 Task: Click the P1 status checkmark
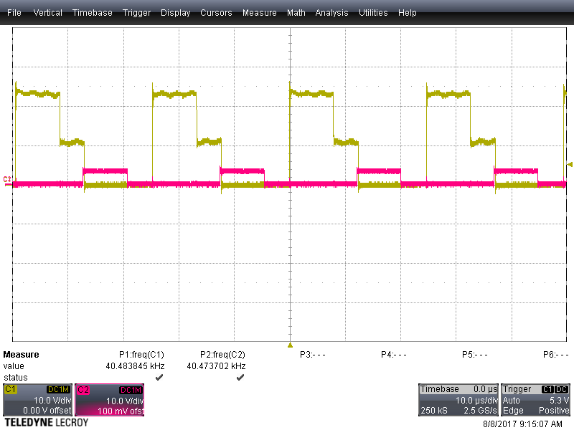[x=159, y=378]
